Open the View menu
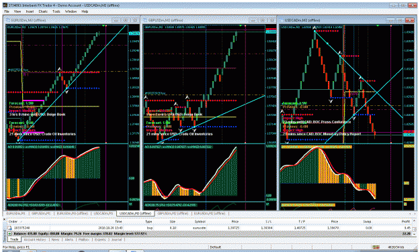 point(17,11)
